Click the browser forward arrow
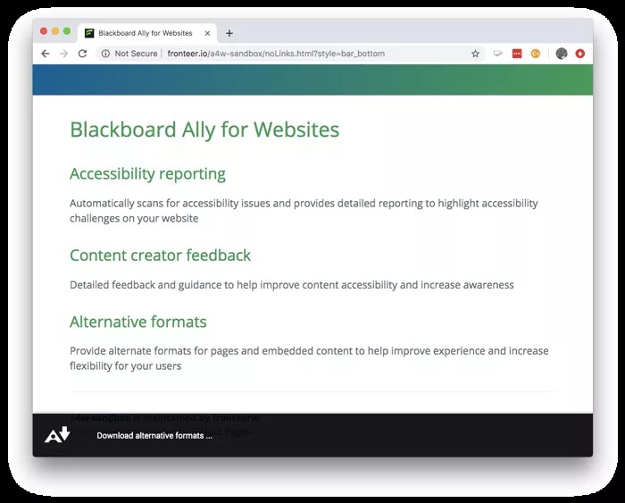625x503 pixels. click(x=63, y=54)
